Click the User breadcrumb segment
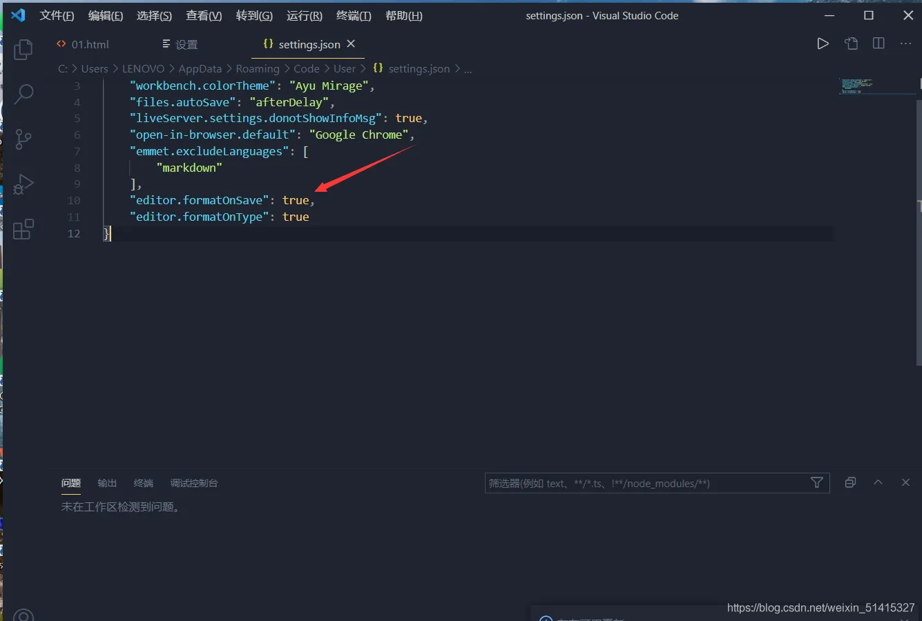This screenshot has width=922, height=621. click(345, 69)
